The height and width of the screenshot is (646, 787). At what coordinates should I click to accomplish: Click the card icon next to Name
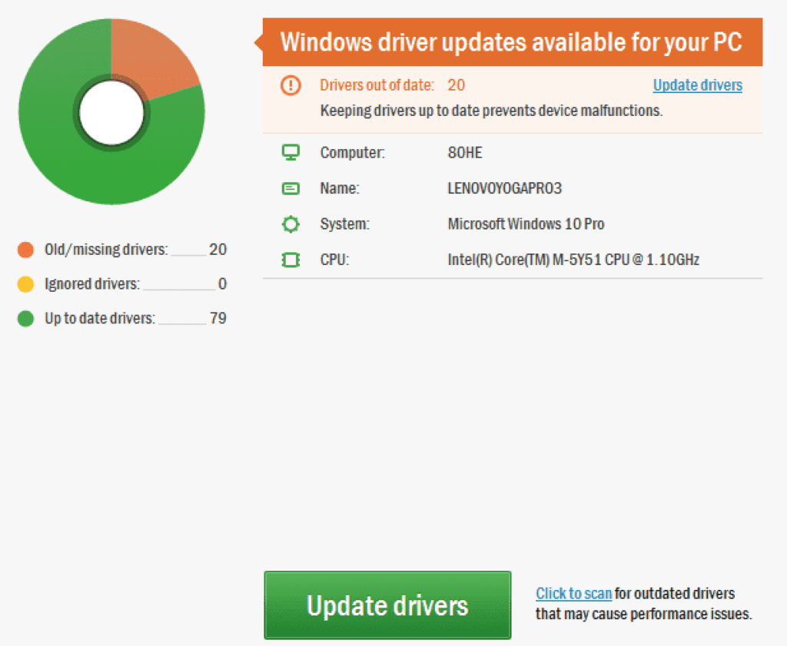click(291, 188)
